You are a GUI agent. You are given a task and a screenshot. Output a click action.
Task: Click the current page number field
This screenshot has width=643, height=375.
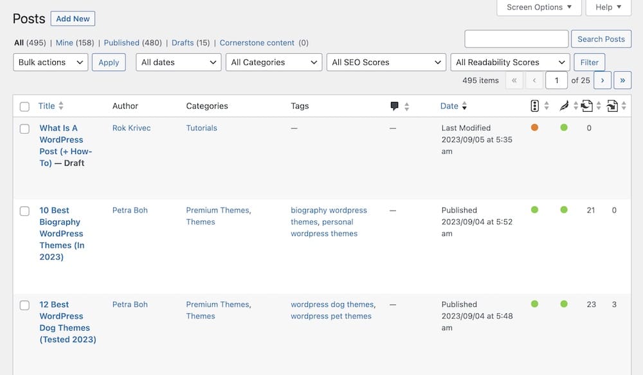click(x=556, y=80)
